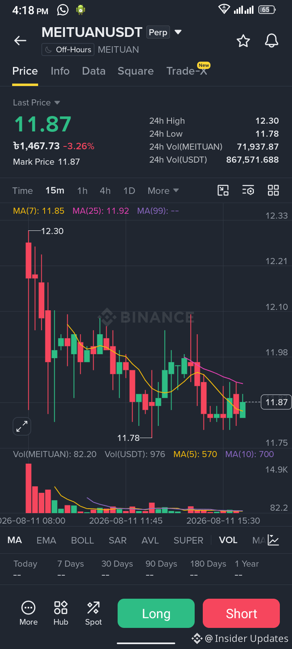
Task: Toggle the BOLL indicator
Action: [x=82, y=540]
